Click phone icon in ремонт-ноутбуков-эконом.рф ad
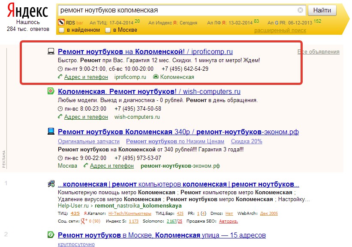The image size is (352, 247). point(86,166)
